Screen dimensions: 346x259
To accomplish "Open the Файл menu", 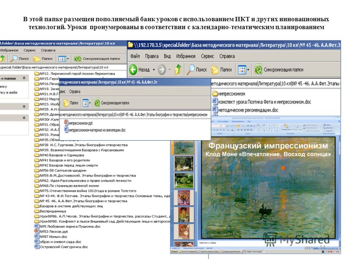I will (135, 56).
